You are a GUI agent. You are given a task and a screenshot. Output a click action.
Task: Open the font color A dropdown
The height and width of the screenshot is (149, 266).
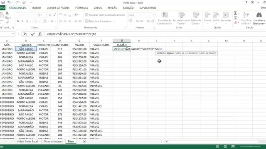point(55,21)
